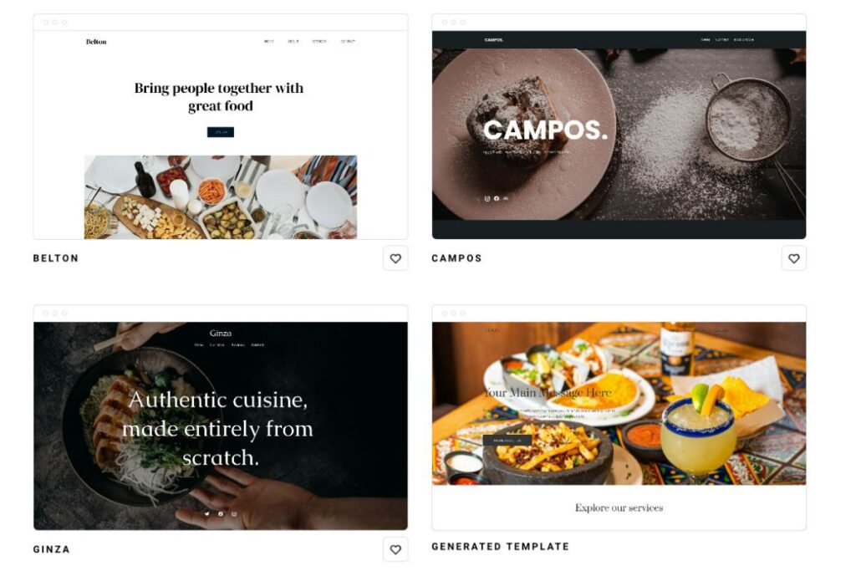Click the Facebook icon in Campos preview

497,199
